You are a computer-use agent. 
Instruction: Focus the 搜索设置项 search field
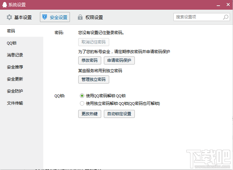coord(202,17)
